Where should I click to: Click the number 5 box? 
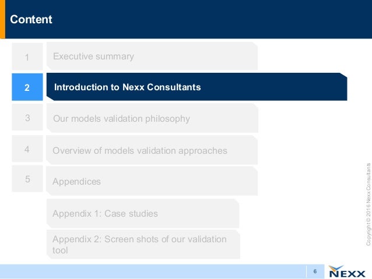[27, 178]
